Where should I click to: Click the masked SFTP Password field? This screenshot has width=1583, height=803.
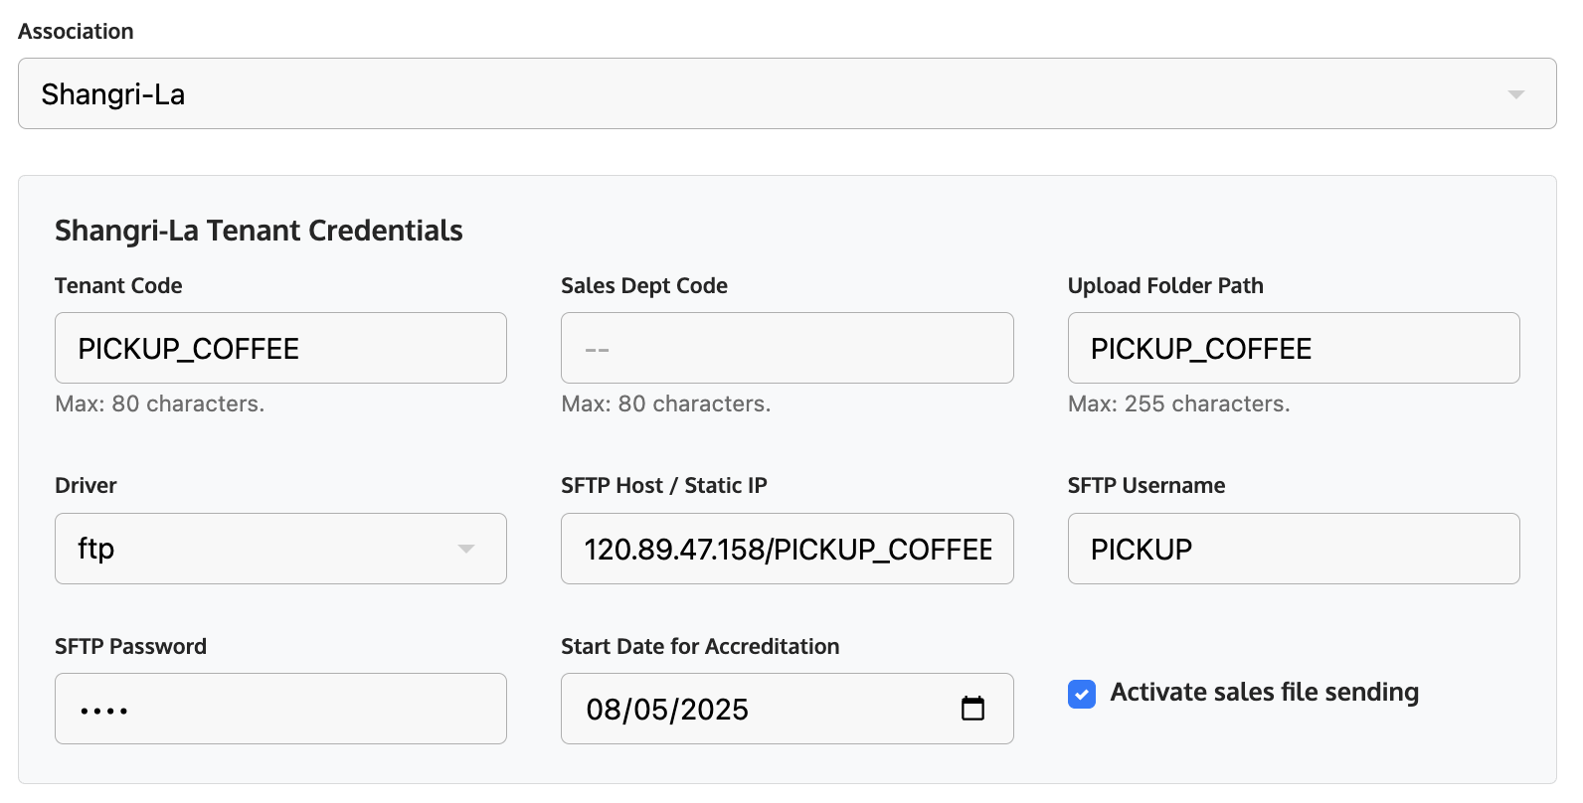pos(280,709)
